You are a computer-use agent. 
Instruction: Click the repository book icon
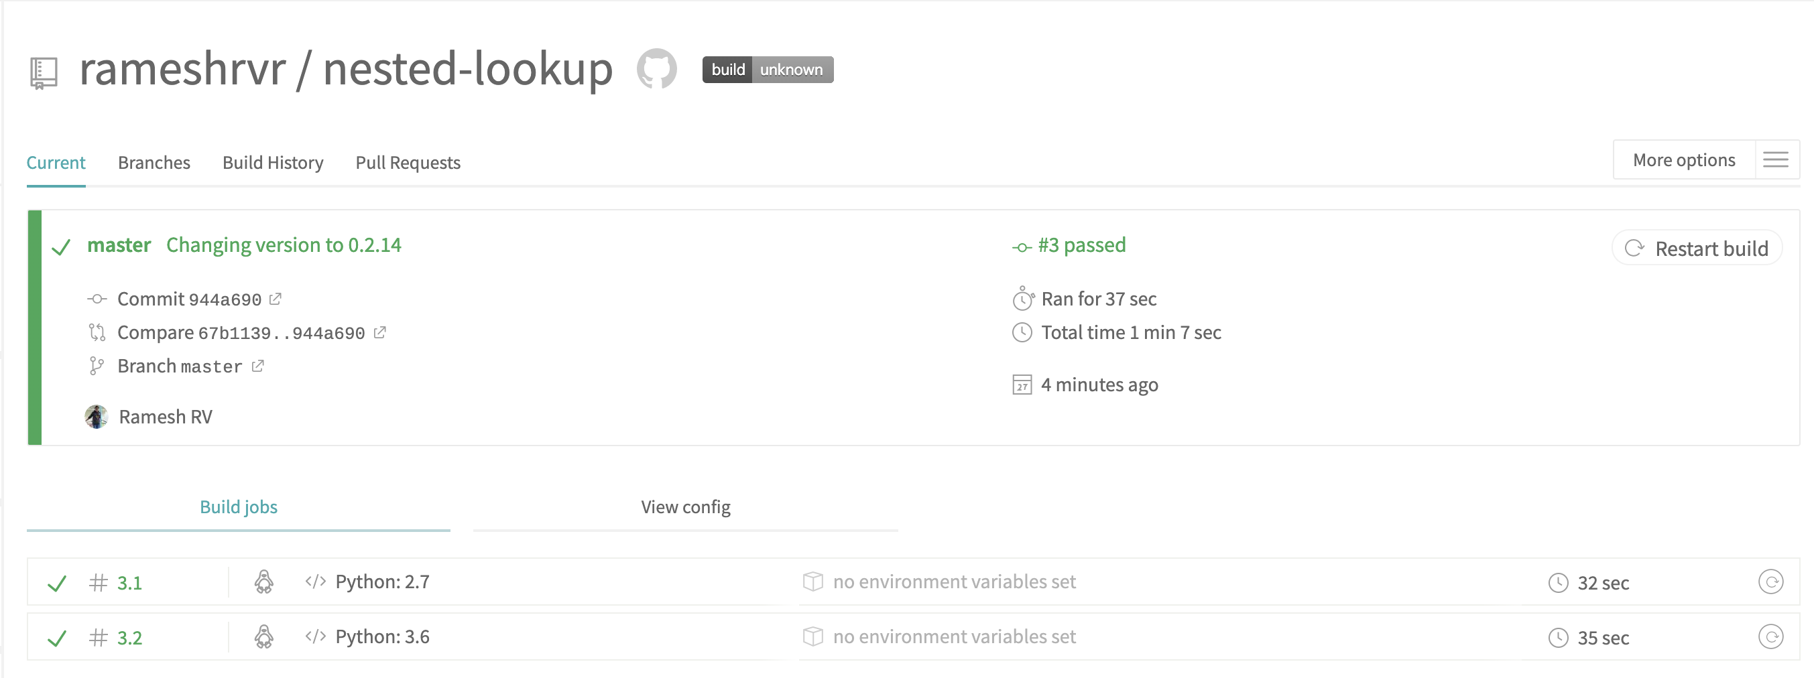(44, 72)
